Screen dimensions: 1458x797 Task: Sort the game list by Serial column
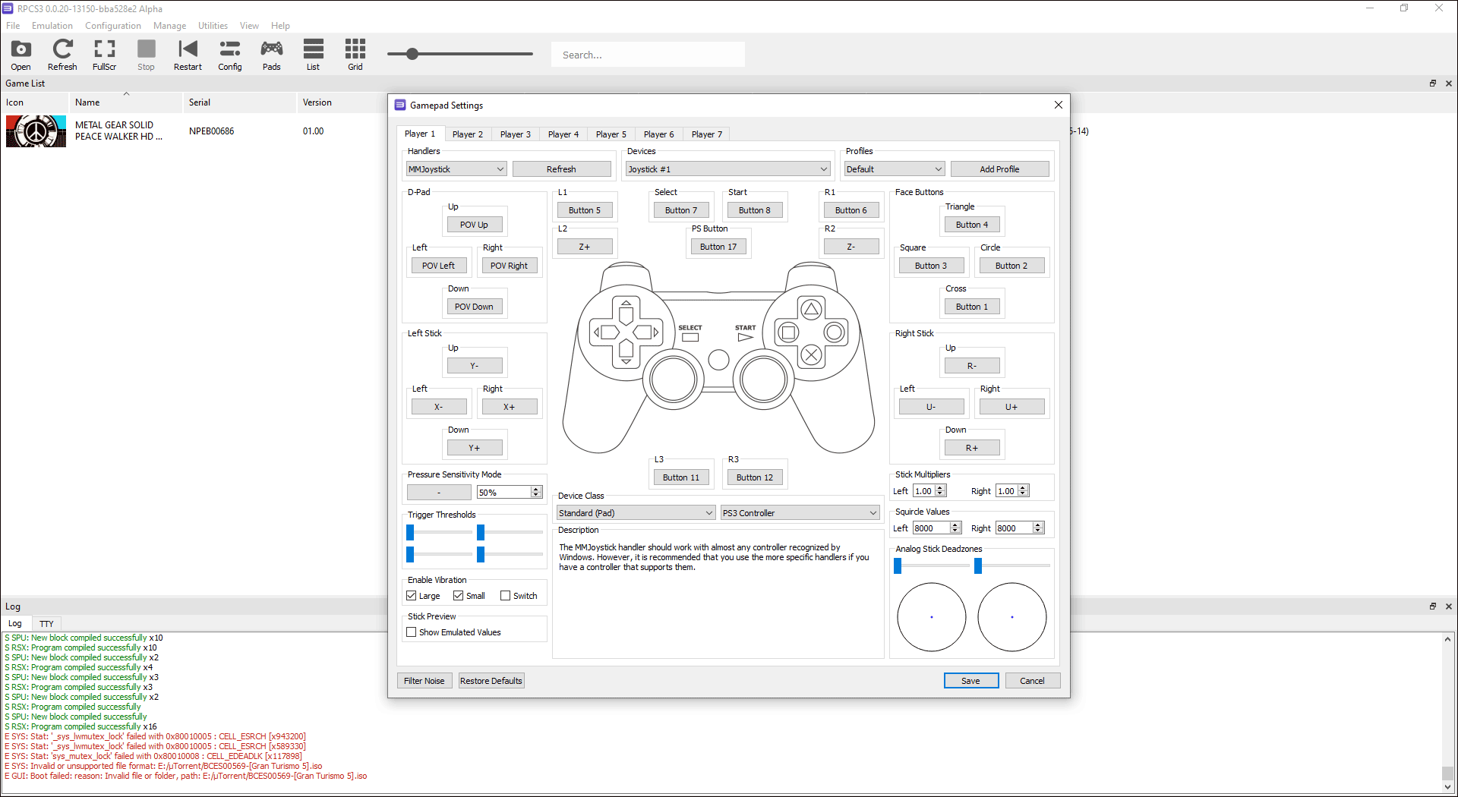point(240,102)
